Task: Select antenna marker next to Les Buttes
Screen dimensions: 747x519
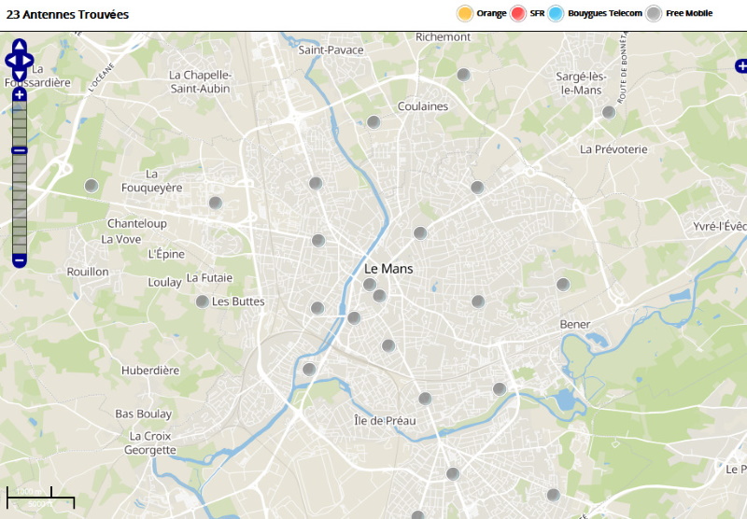Action: coord(202,302)
